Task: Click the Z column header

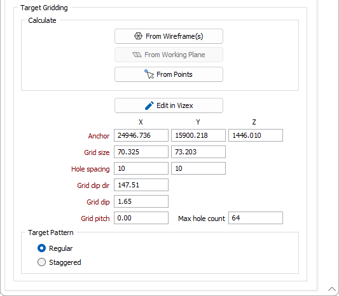Action: pos(254,122)
